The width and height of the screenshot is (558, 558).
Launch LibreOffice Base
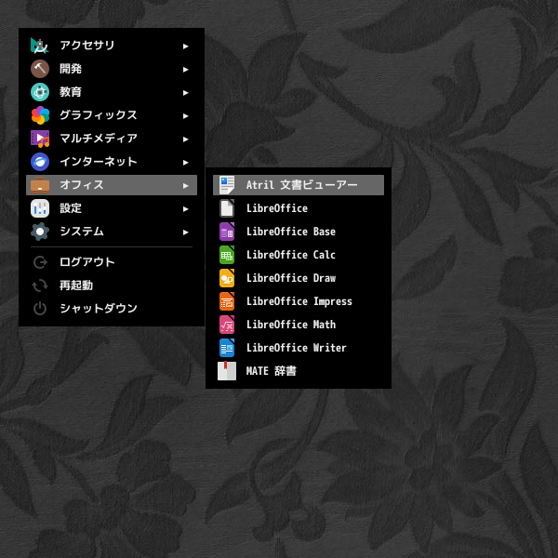(299, 232)
